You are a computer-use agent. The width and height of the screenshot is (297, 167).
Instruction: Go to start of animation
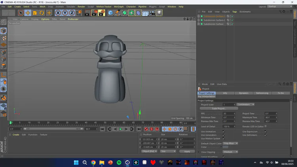(103, 129)
